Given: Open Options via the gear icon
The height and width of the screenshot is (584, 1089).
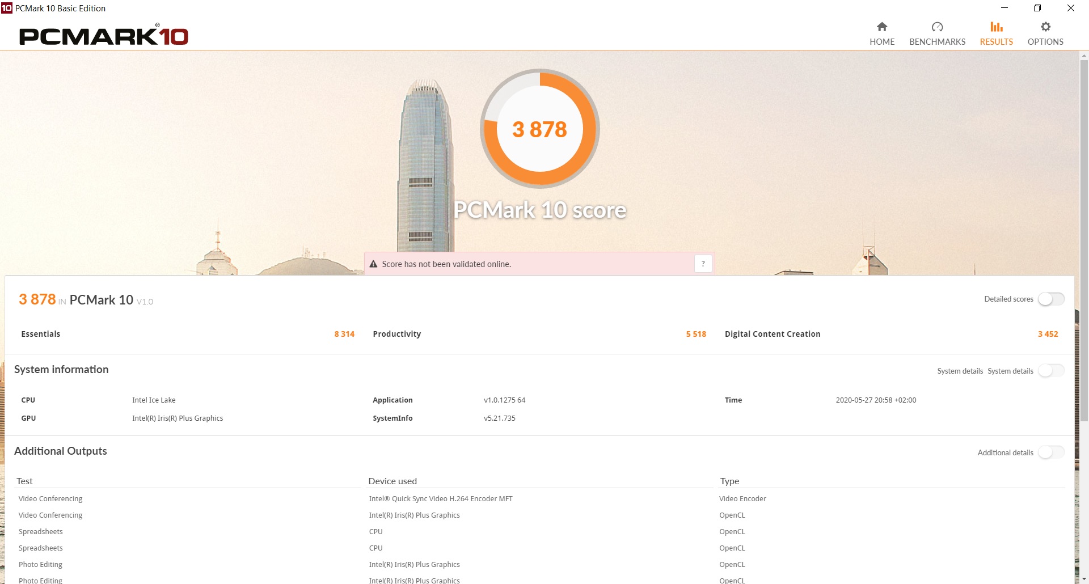Looking at the screenshot, I should (1045, 27).
